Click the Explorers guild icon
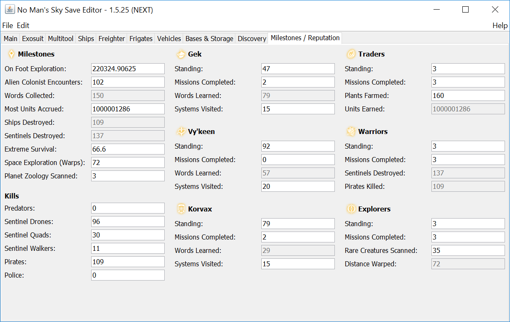 point(351,209)
